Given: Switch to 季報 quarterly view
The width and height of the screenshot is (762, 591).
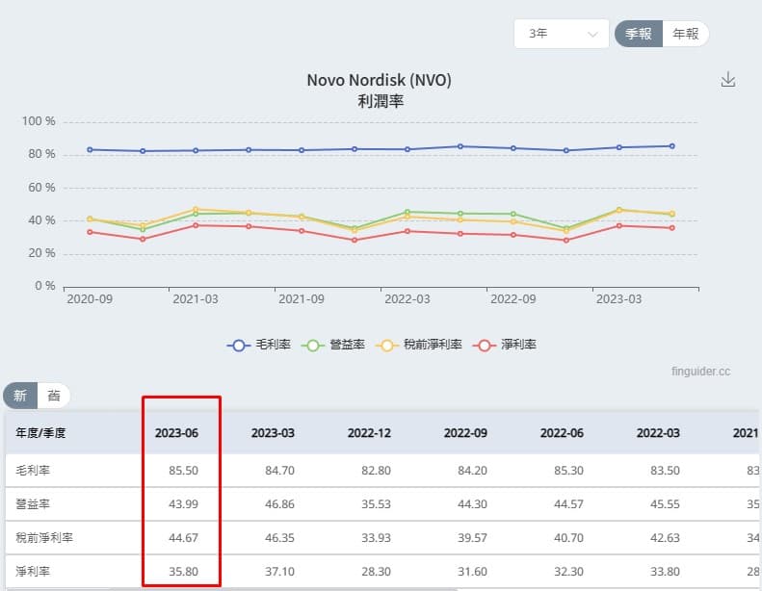Looking at the screenshot, I should 638,34.
